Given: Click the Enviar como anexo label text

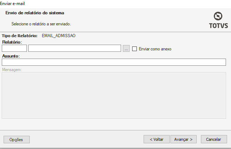Looking at the screenshot, I should [x=155, y=49].
